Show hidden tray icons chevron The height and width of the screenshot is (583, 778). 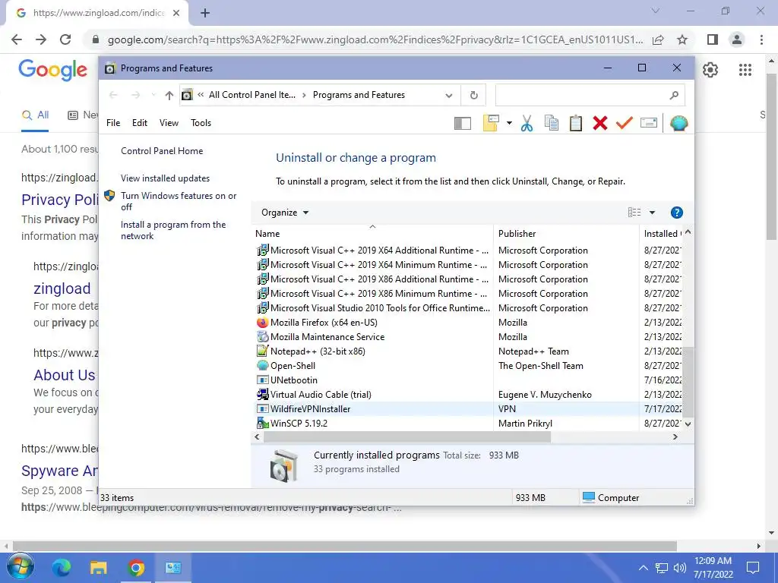coord(643,568)
